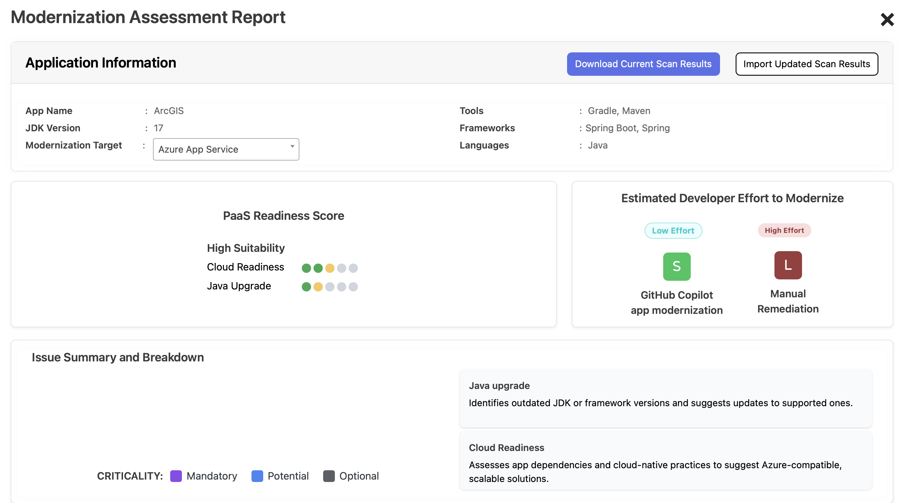Click the Low Effort pill badge
Screen dimensions: 904x503
coord(673,230)
